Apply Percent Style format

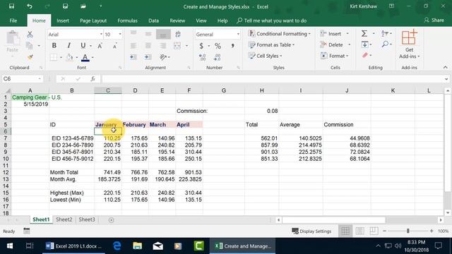[218, 46]
